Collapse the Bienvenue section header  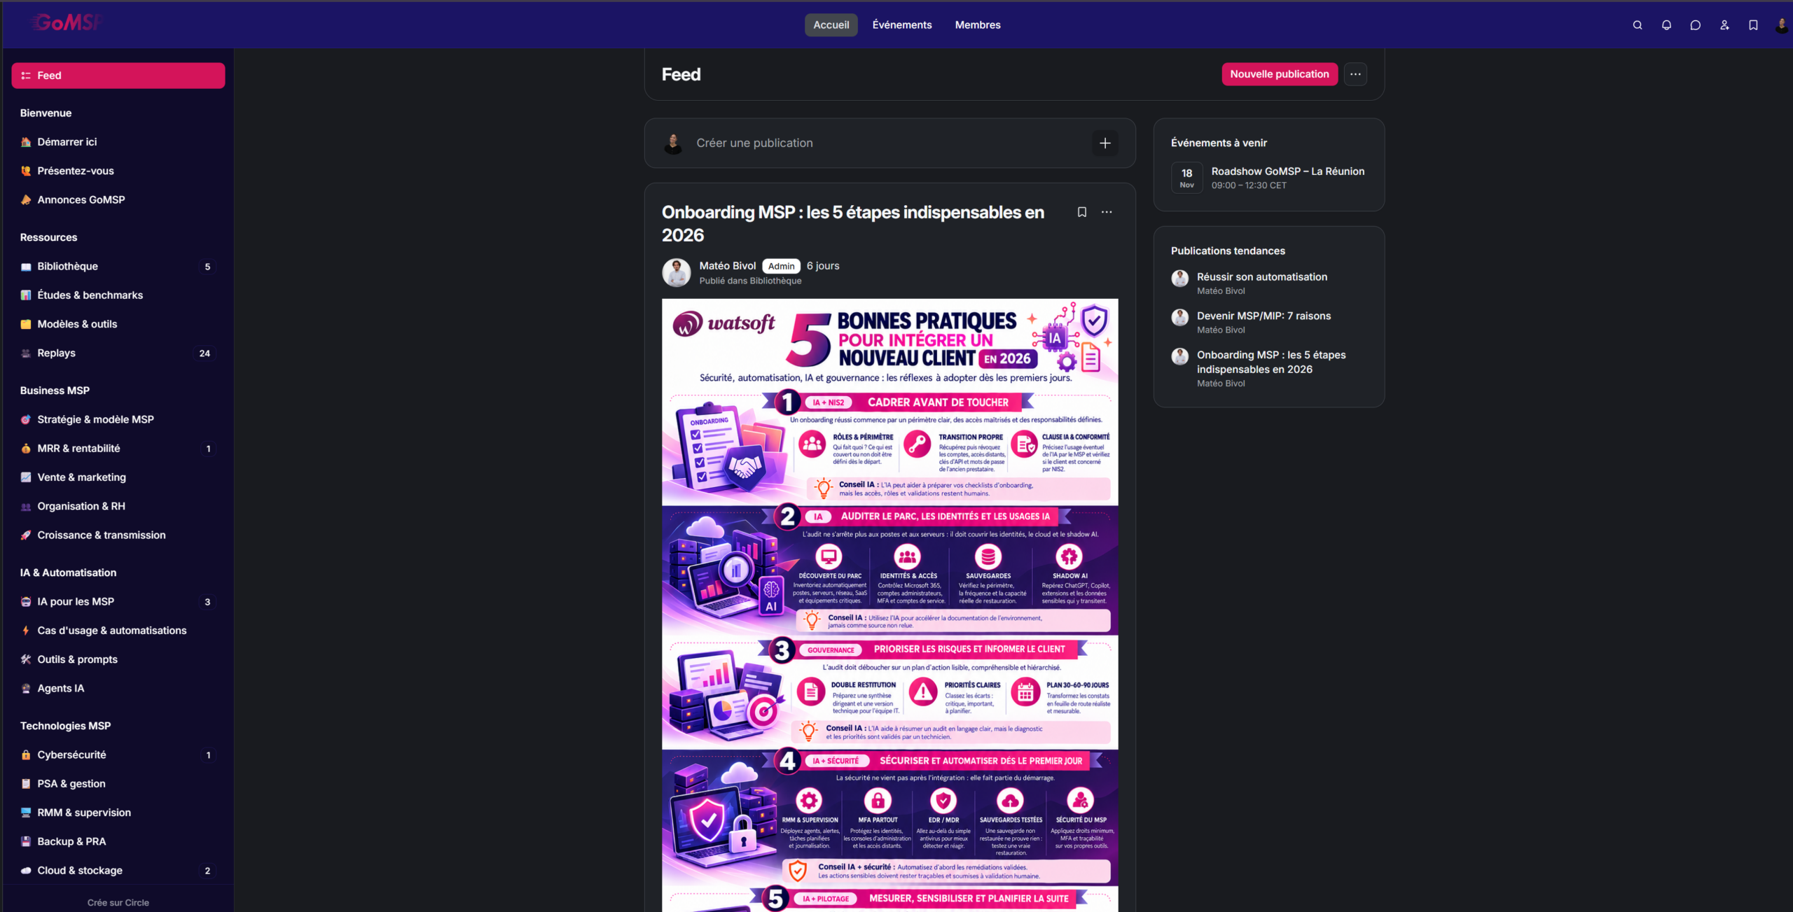46,113
